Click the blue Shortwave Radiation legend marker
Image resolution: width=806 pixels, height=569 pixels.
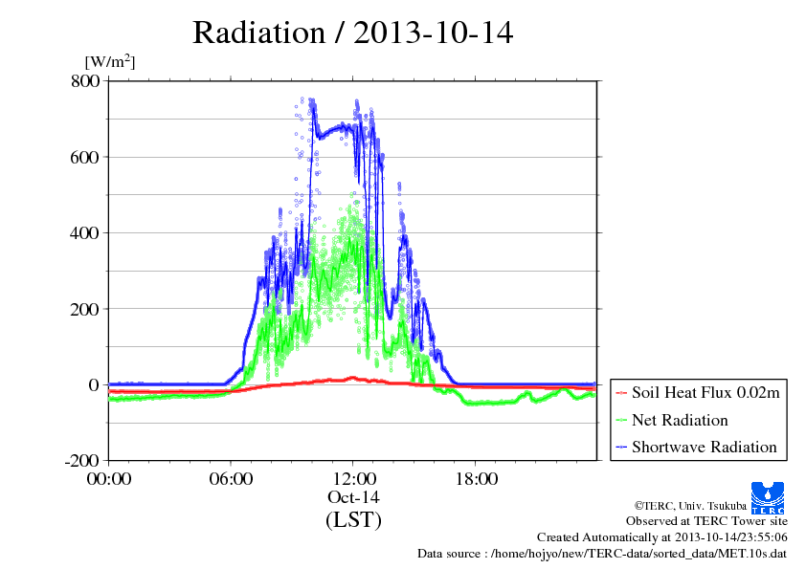pyautogui.click(x=621, y=447)
